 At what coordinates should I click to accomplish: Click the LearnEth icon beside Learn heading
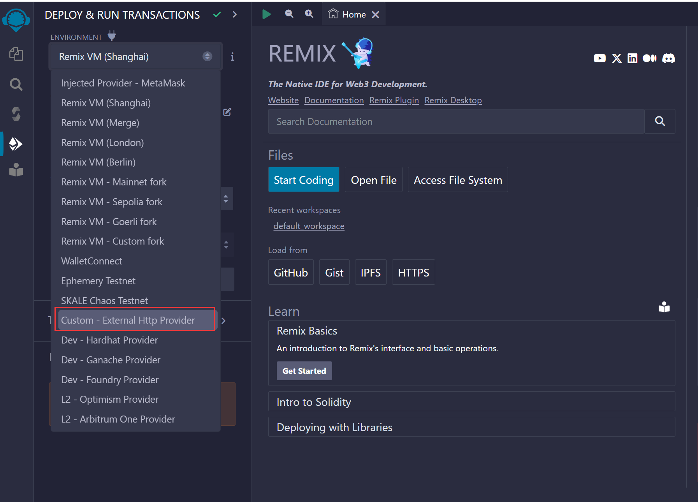pyautogui.click(x=664, y=307)
